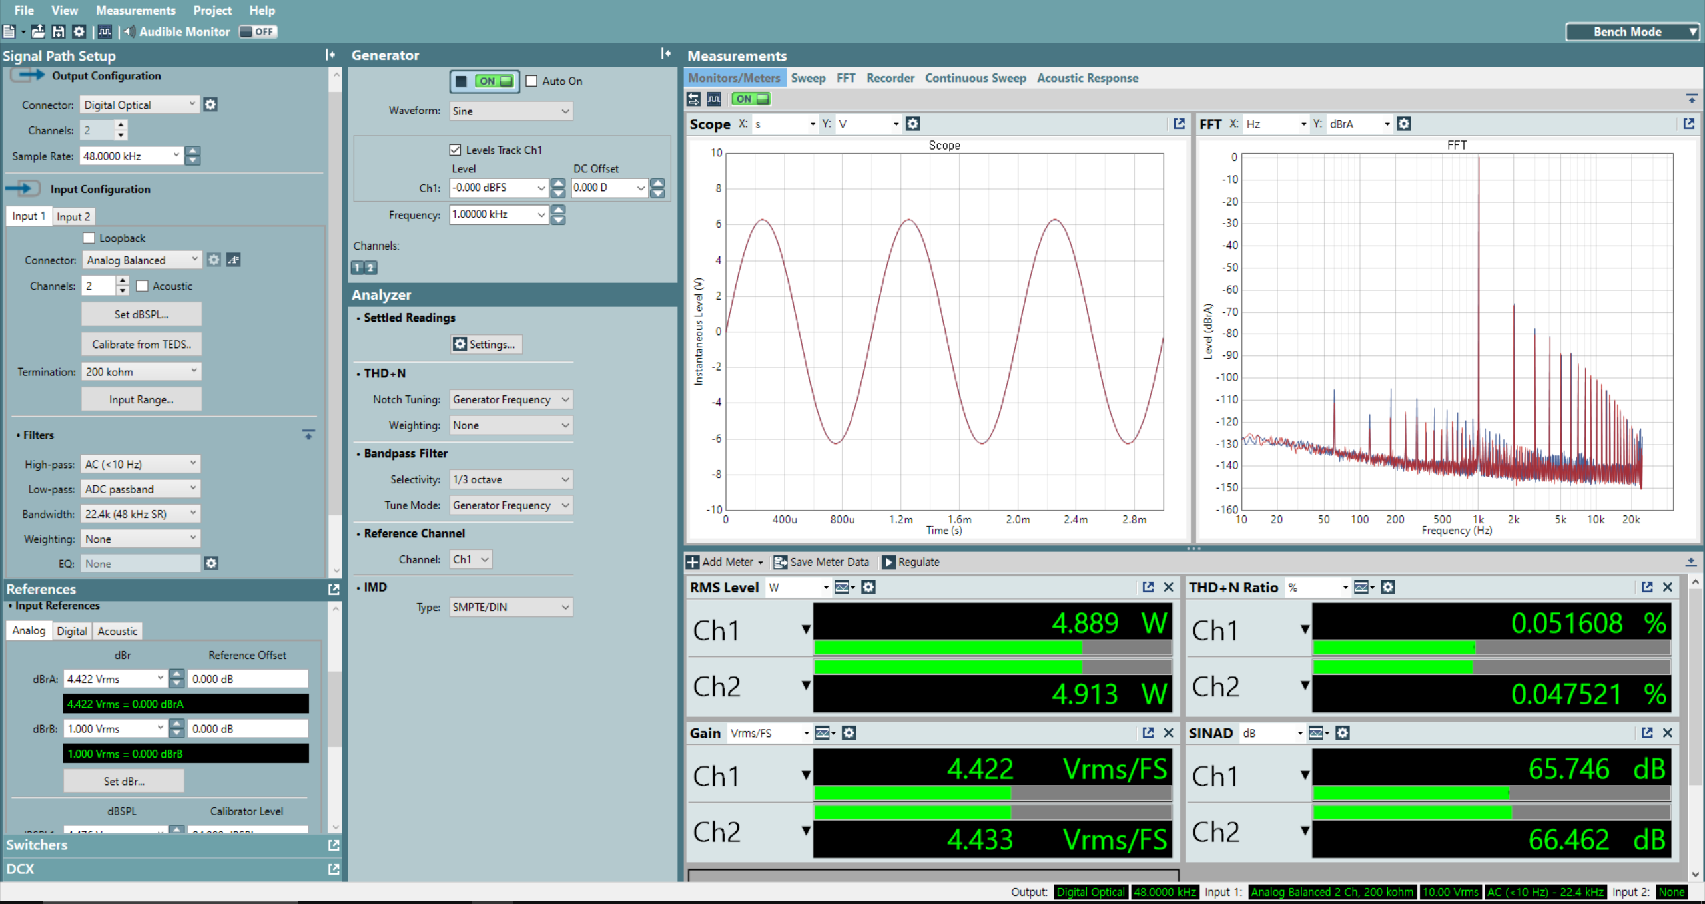
Task: Pop out the DCX panel
Action: [x=334, y=869]
